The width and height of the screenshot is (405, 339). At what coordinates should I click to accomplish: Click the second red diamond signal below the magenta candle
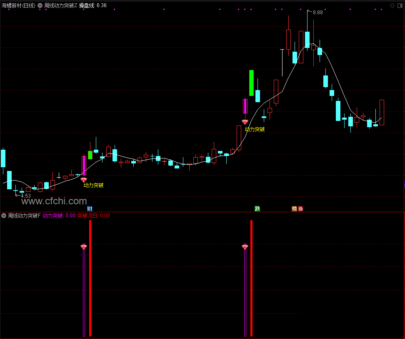coord(245,122)
